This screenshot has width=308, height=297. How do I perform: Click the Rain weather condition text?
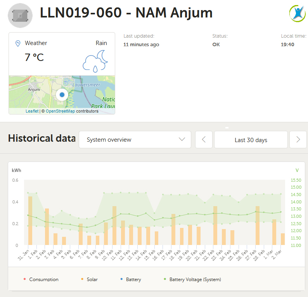[x=101, y=43]
